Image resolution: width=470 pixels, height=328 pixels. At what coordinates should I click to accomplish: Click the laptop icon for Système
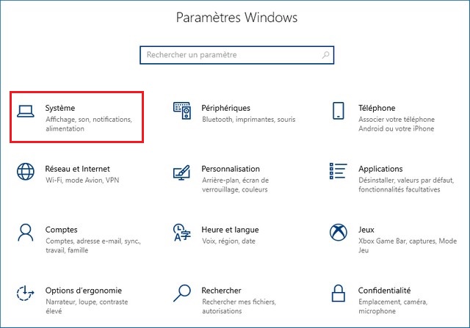26,111
